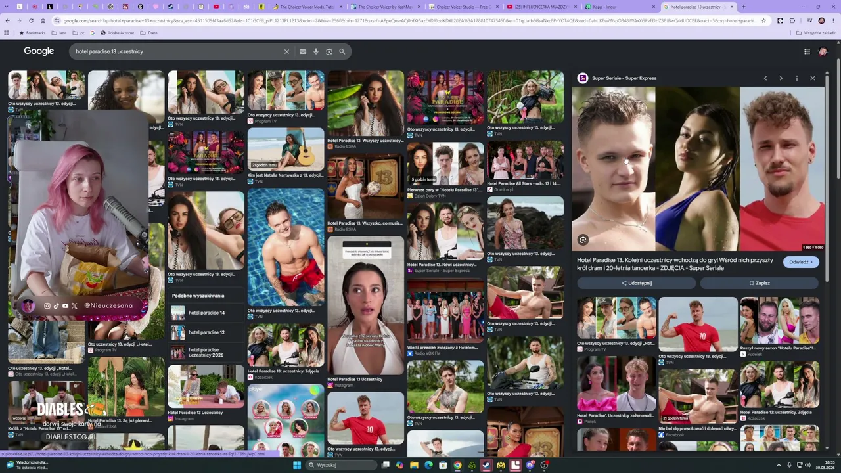Search by image with Google Lens icon
The width and height of the screenshot is (841, 473).
click(x=329, y=51)
